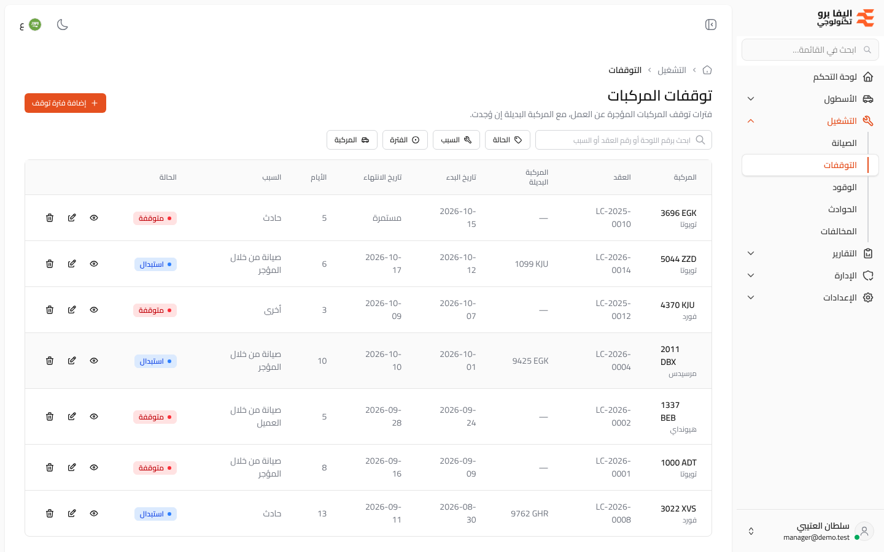Click the home breadcrumb icon

pyautogui.click(x=707, y=70)
